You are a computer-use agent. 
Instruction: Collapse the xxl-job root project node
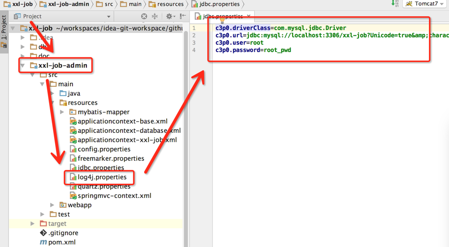[13, 28]
